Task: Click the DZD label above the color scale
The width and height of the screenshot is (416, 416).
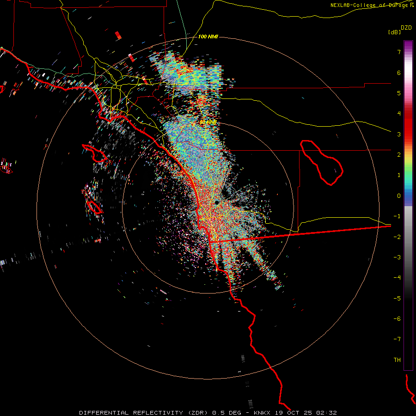Action: (x=406, y=28)
